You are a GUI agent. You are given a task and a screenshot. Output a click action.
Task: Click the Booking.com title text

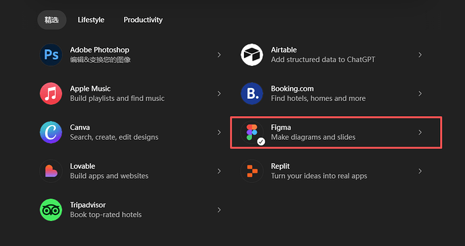pos(292,89)
